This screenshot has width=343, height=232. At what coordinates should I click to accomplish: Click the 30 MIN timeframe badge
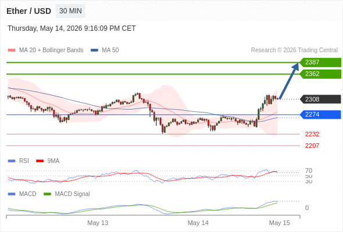[70, 11]
